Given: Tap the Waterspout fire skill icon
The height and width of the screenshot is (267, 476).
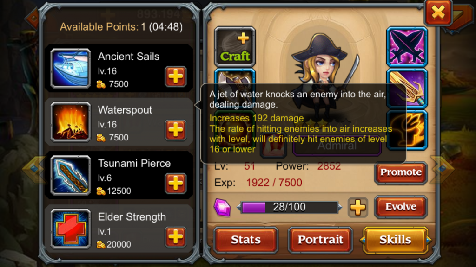Looking at the screenshot, I should coord(71,122).
